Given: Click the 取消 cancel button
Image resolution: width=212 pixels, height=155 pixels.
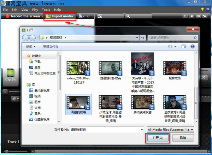Looking at the screenshot, I should (x=183, y=138).
